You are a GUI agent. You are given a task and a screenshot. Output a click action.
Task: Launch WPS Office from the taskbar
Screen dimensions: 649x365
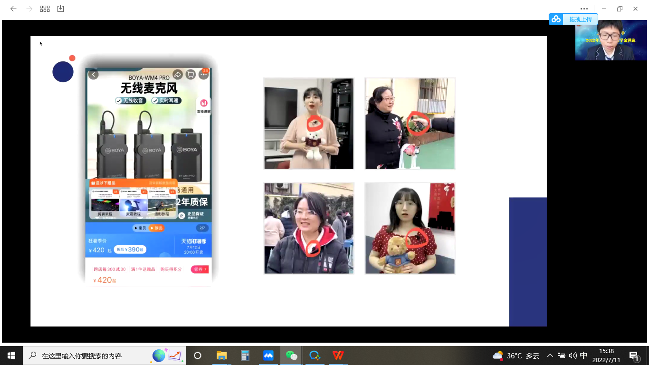(x=338, y=355)
